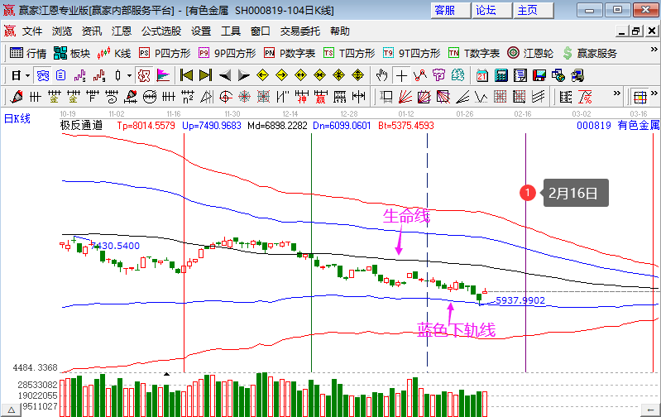Toggle the colored grid panel button

[x=640, y=98]
